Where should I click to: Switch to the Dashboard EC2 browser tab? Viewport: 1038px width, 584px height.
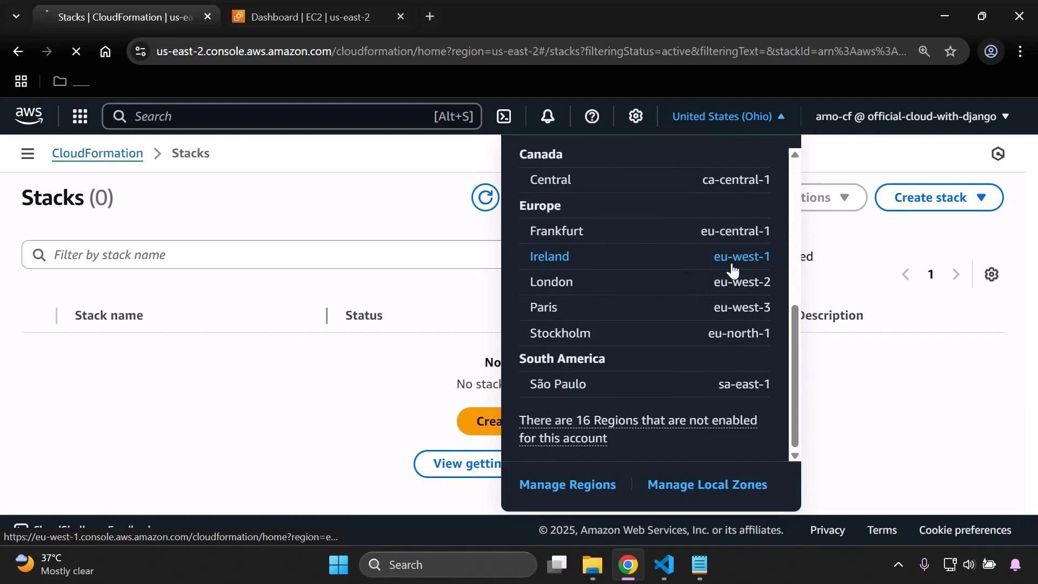pos(311,16)
